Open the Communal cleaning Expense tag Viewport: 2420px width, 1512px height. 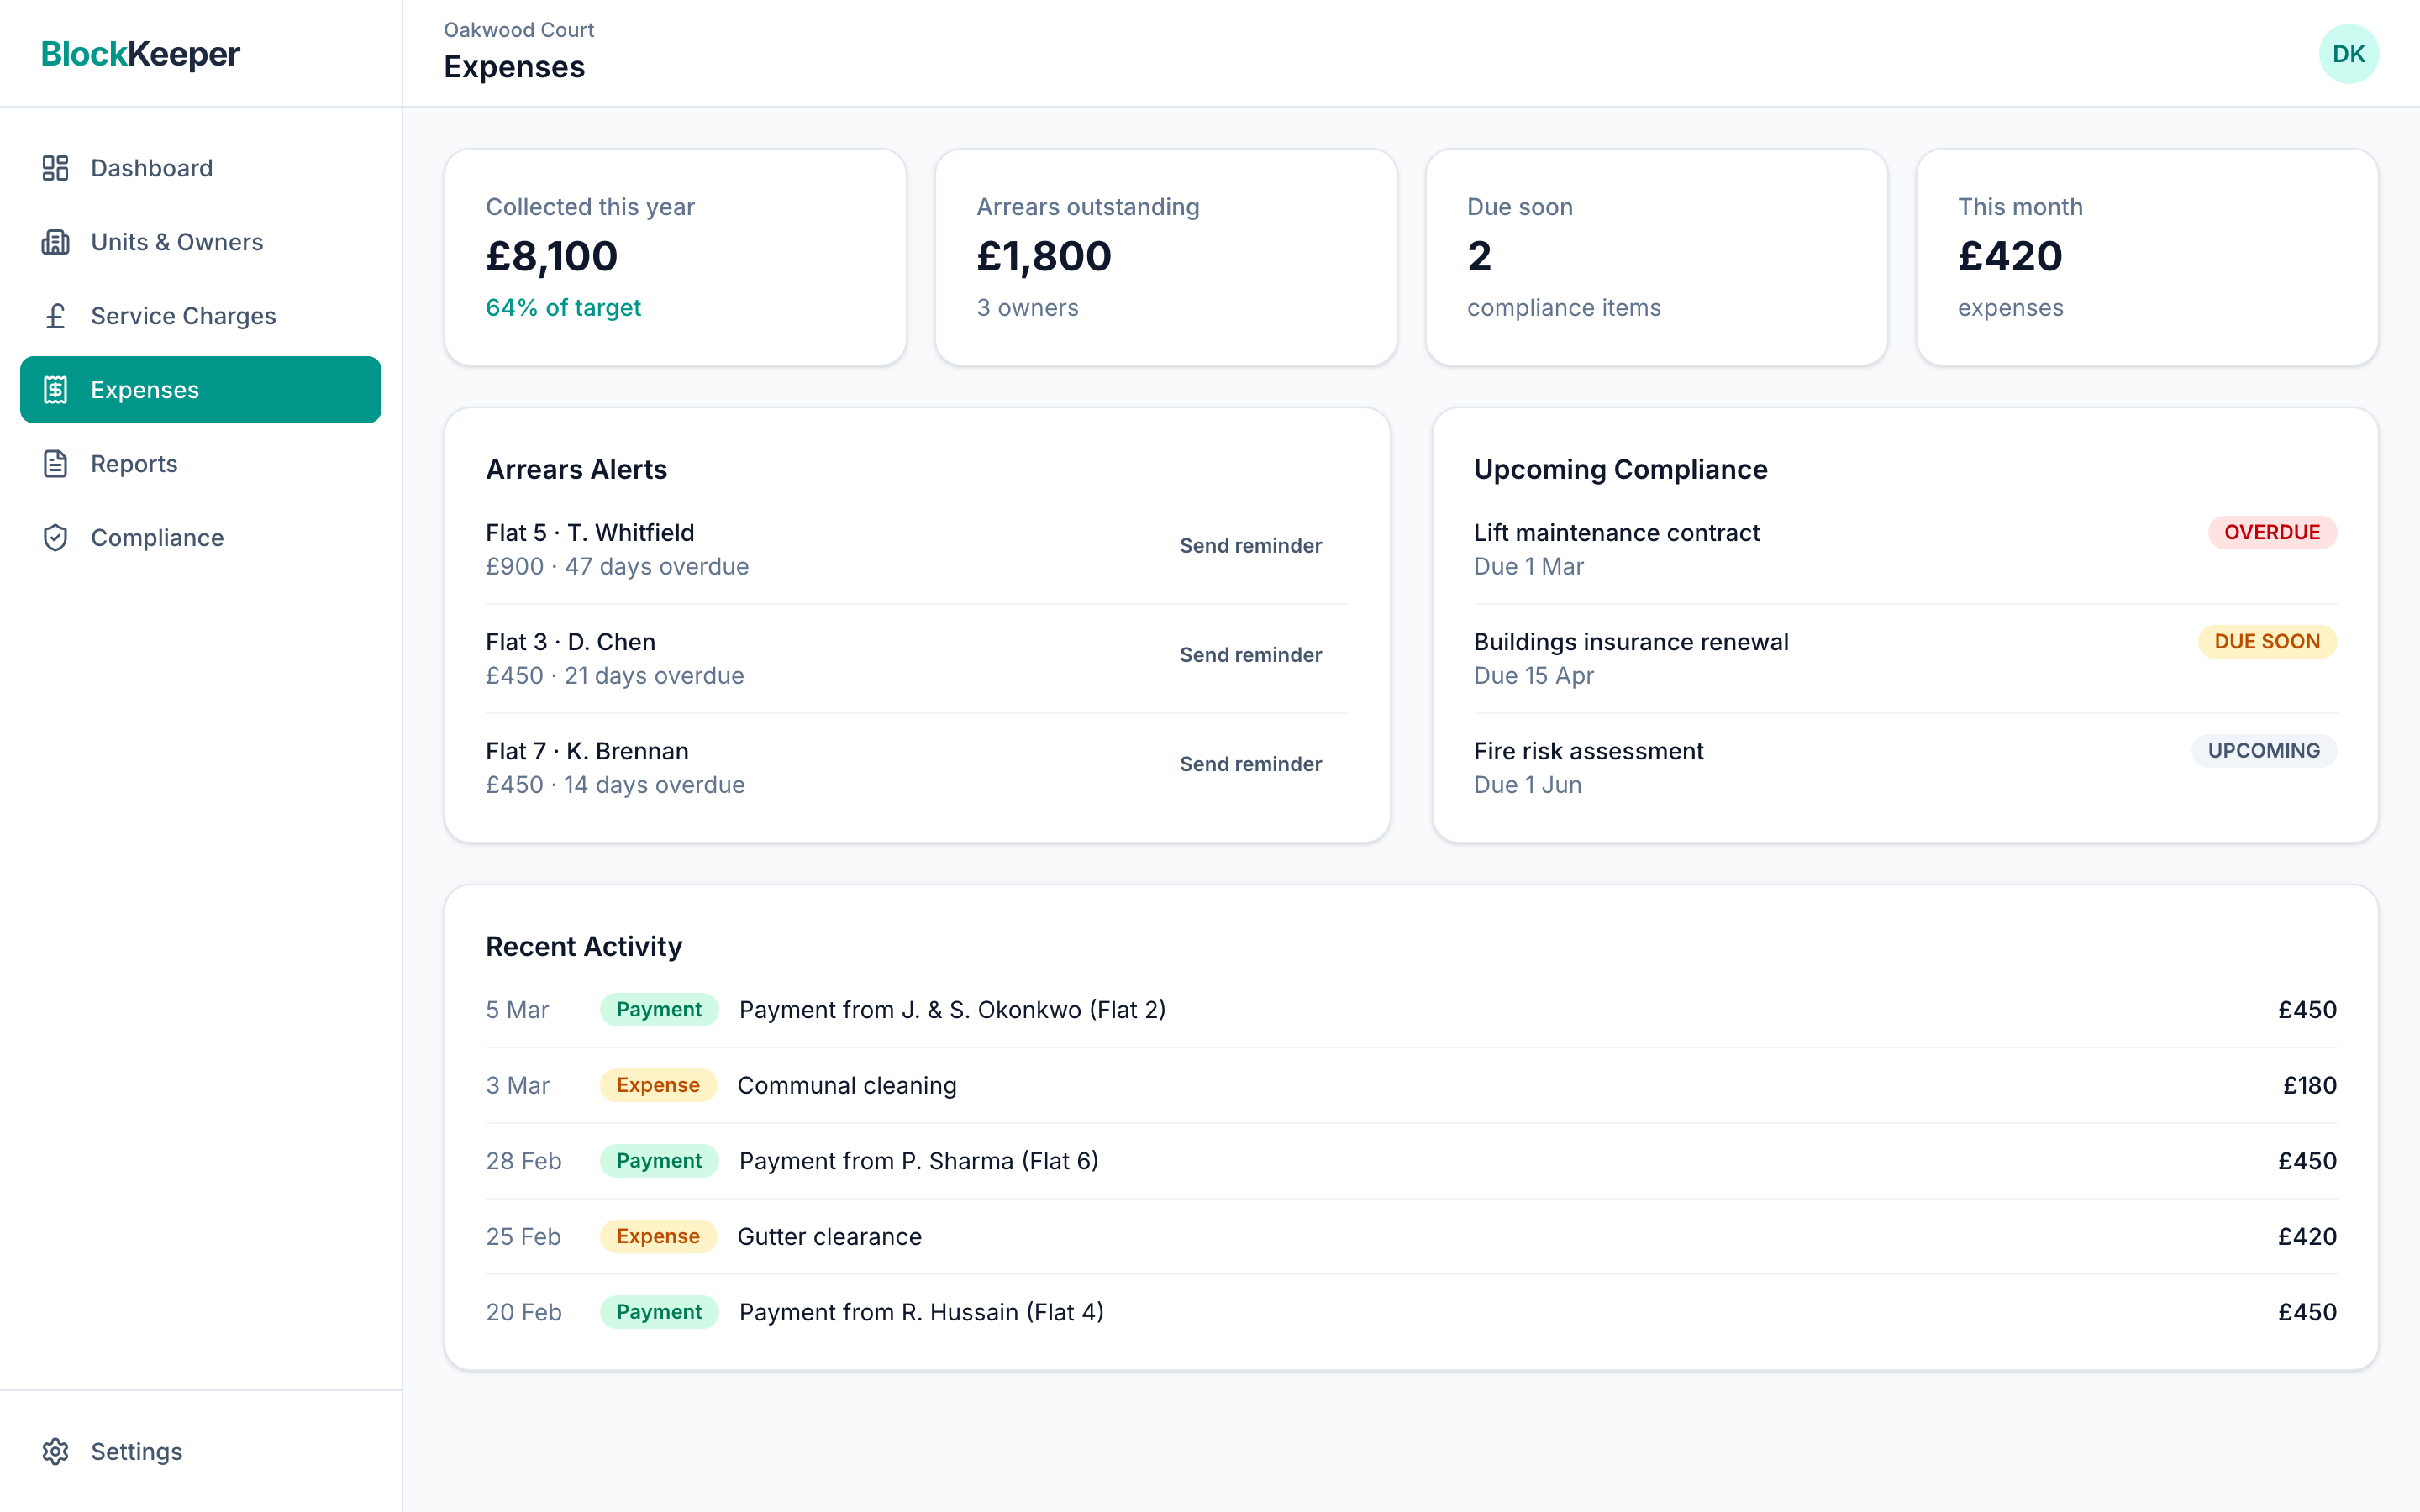658,1085
